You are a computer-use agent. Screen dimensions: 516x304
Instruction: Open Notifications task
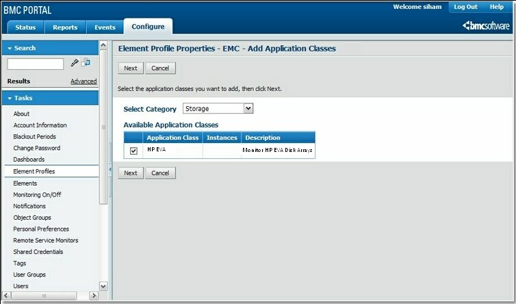pyautogui.click(x=29, y=206)
